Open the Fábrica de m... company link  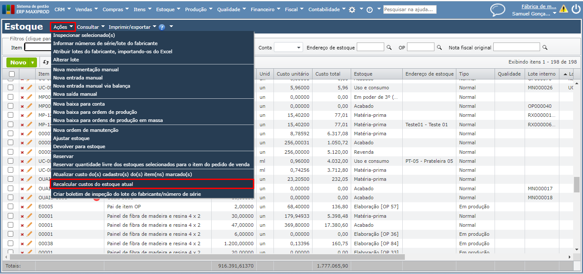click(x=538, y=6)
